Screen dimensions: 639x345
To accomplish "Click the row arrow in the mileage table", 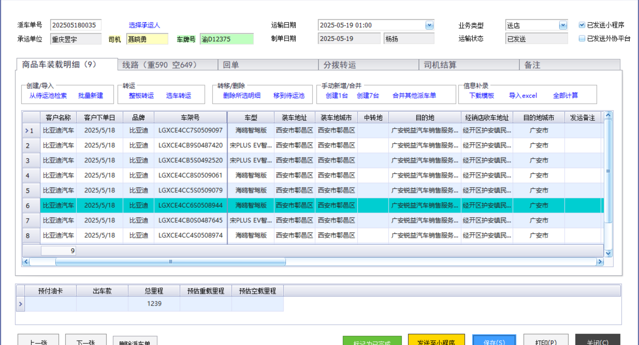I will point(20,304).
